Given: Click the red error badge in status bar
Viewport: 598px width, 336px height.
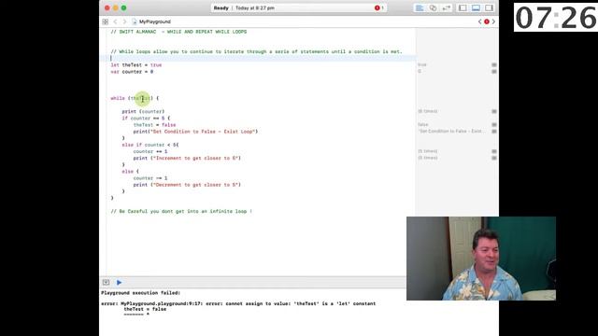Looking at the screenshot, I should pyautogui.click(x=378, y=8).
